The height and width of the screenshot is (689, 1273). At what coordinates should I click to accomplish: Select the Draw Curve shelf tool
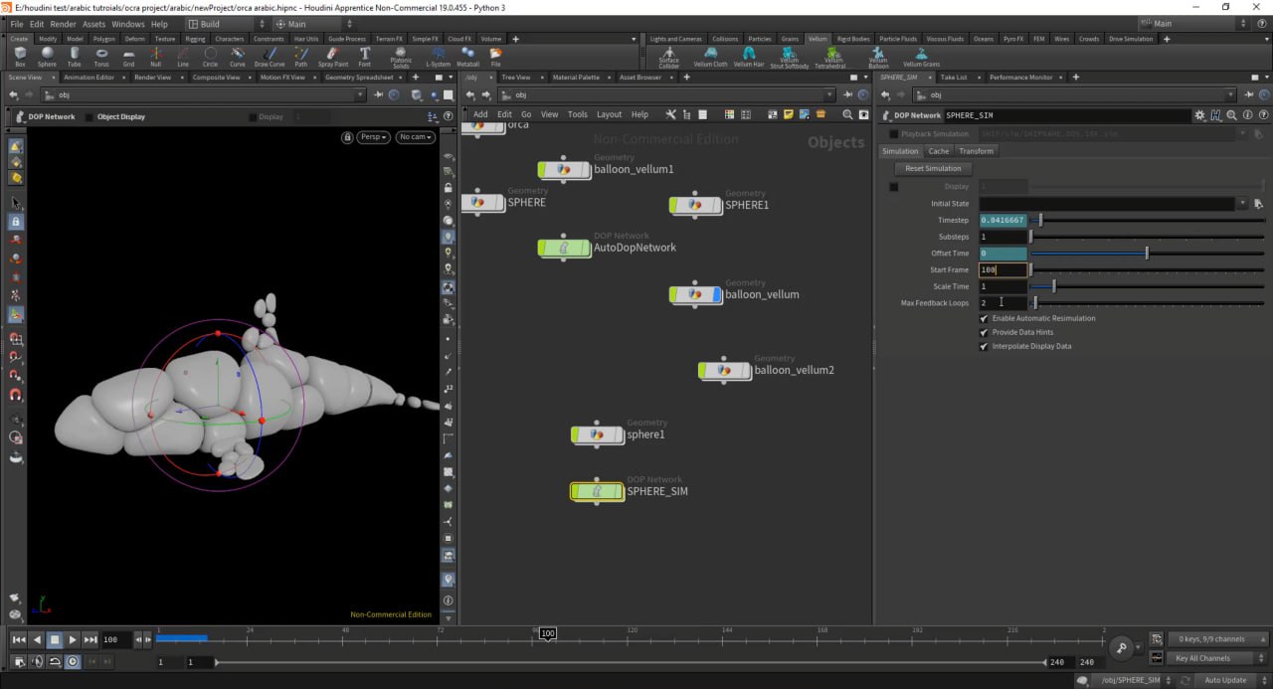(x=270, y=56)
